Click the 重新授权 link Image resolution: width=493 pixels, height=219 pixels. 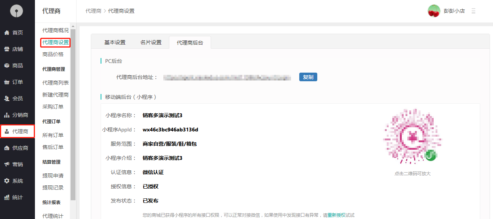tap(336, 215)
